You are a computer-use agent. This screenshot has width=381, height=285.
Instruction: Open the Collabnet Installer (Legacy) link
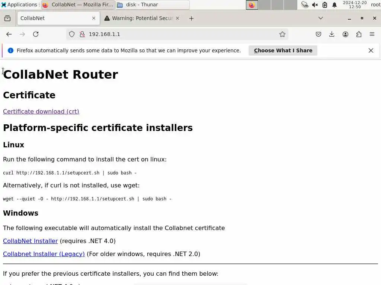click(x=44, y=254)
